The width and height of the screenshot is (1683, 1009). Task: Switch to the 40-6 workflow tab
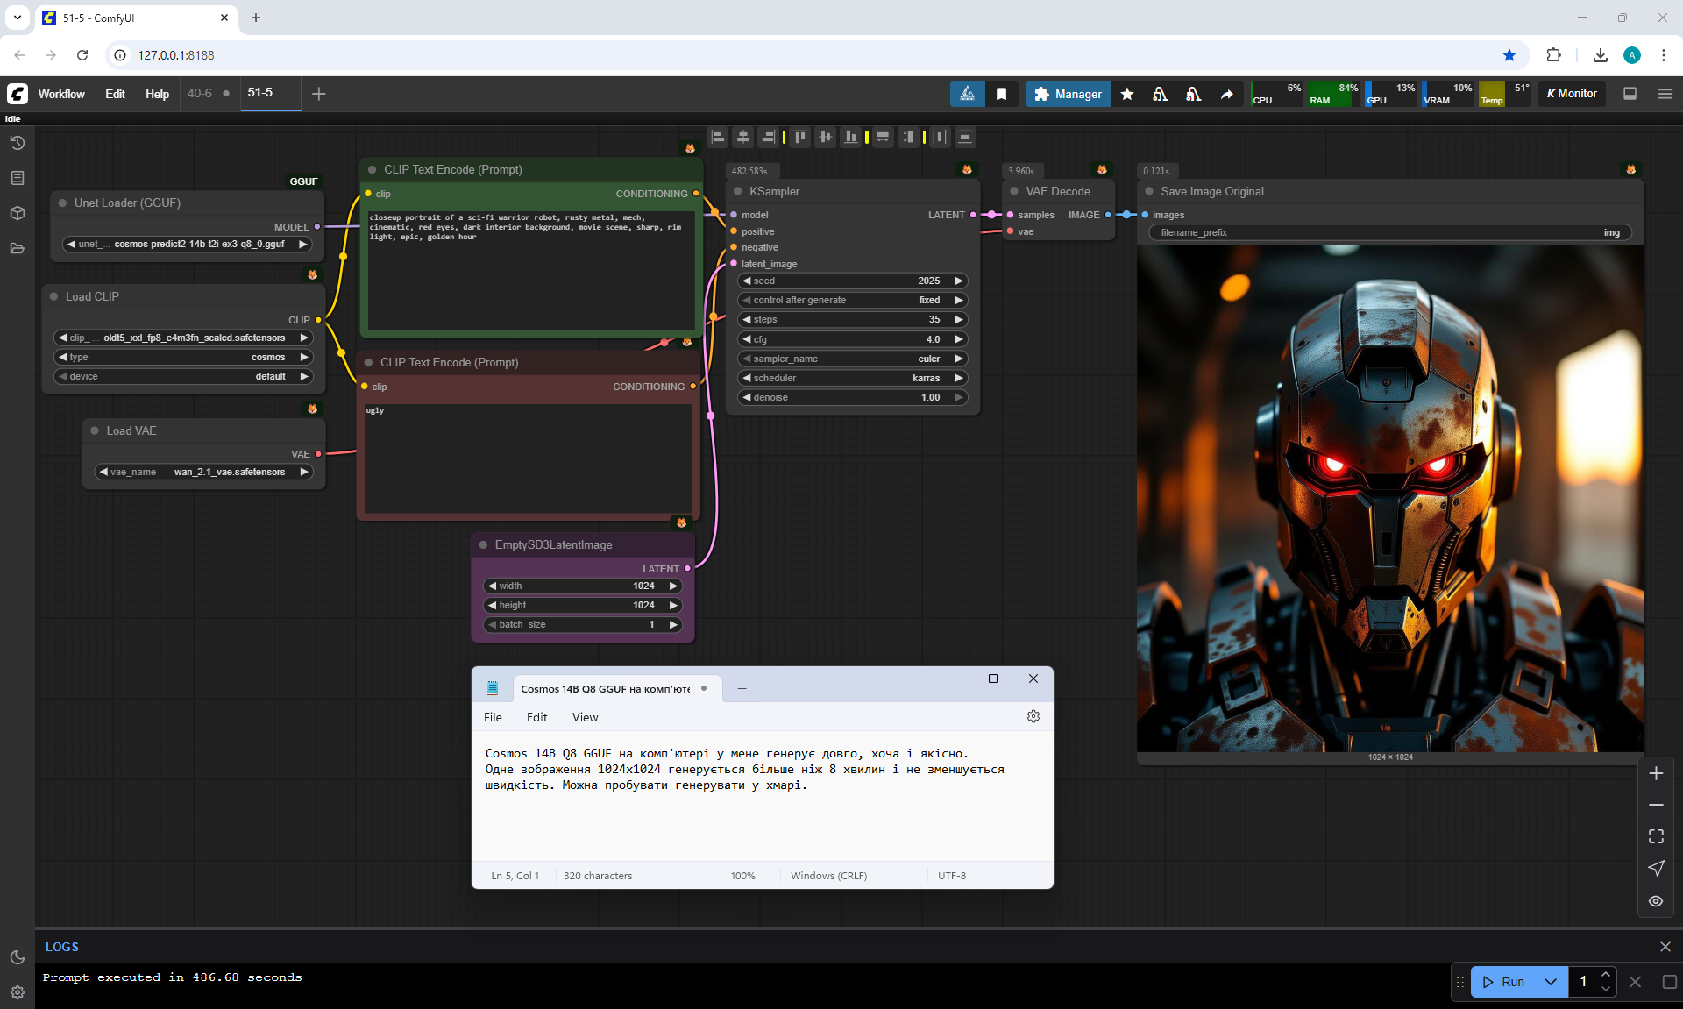pyautogui.click(x=200, y=93)
